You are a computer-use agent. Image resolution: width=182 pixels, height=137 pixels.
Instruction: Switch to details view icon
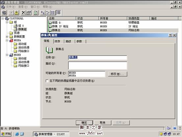coord(58,13)
